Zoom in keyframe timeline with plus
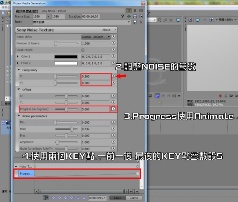This screenshot has height=202, width=238. (131, 191)
